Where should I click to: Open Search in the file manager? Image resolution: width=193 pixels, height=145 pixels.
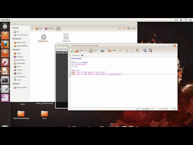tap(132, 28)
